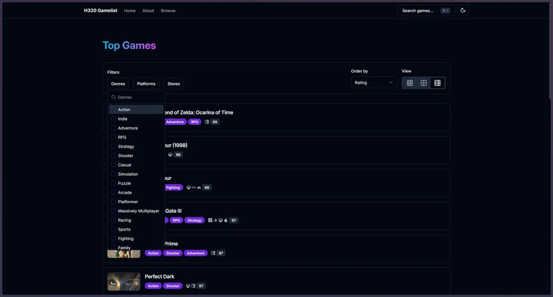The width and height of the screenshot is (553, 297).
Task: Click the H320 Gamelist logo link
Action: click(x=101, y=10)
